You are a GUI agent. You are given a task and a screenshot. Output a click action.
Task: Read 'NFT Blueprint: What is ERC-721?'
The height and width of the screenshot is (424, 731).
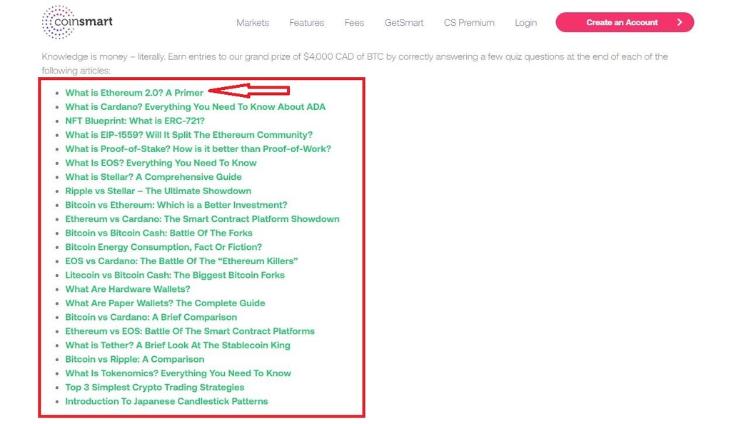tap(135, 121)
